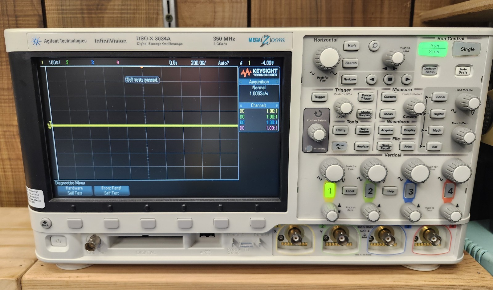Open the Meas measurement key
The image size is (493, 290).
pyautogui.click(x=388, y=114)
